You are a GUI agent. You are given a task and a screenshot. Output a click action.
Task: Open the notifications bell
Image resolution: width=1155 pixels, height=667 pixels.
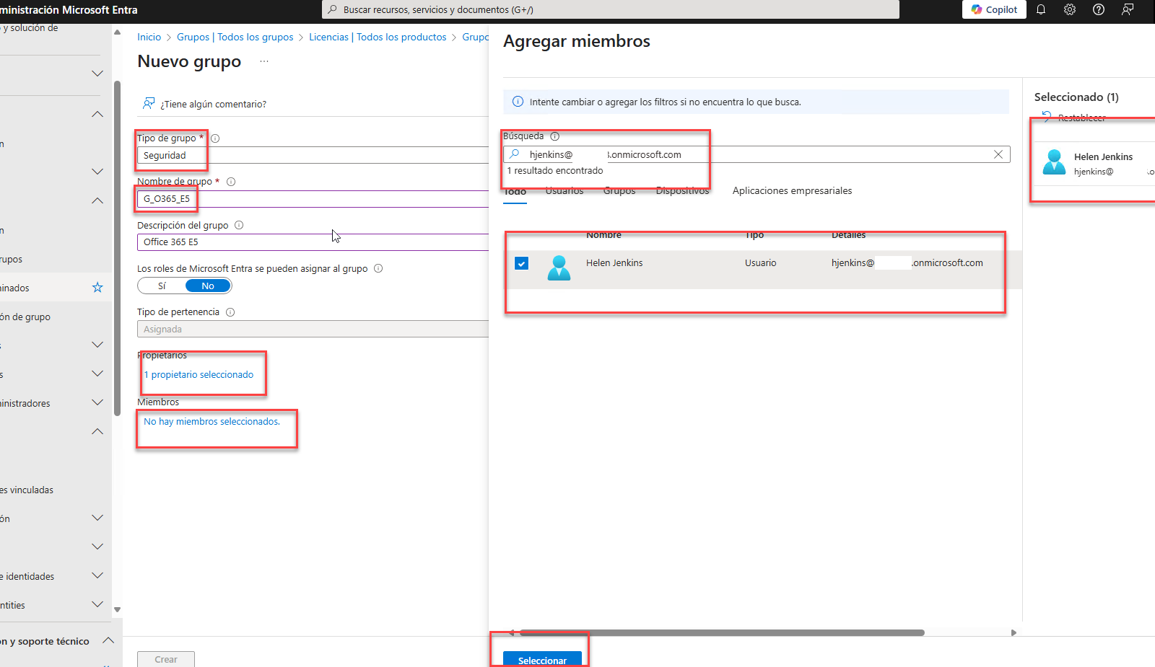[x=1041, y=9]
